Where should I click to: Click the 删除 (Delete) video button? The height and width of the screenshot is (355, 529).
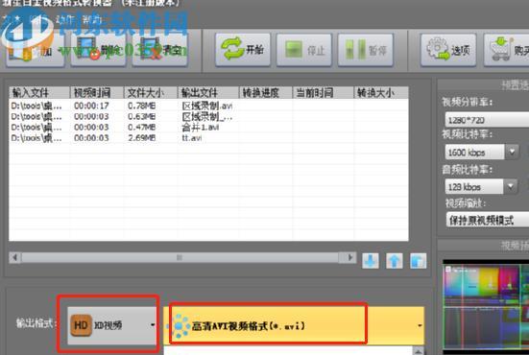click(98, 50)
